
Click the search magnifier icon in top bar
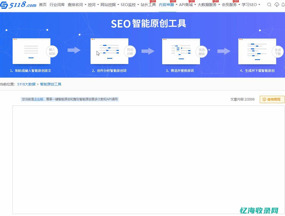click(269, 5)
